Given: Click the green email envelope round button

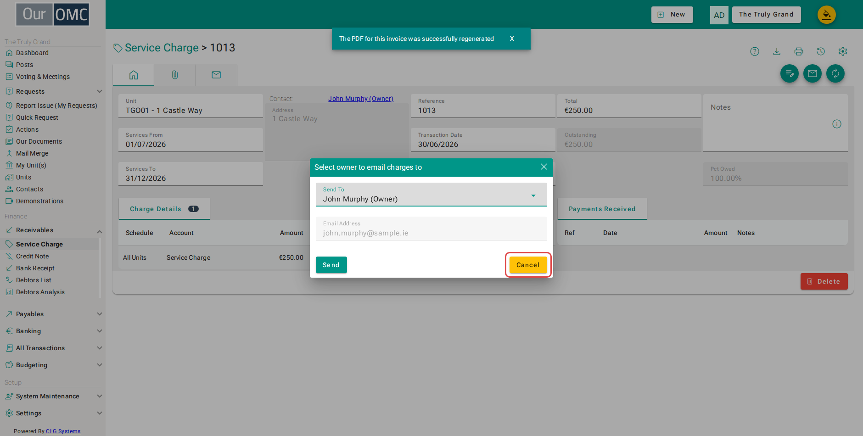Looking at the screenshot, I should click(x=813, y=73).
